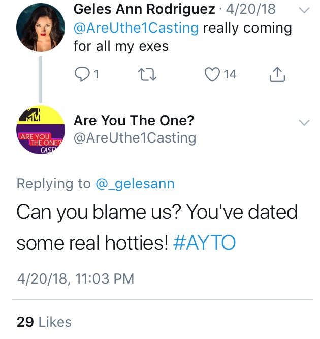Image resolution: width=320 pixels, height=339 pixels.
Task: View the 29 Likes list
Action: 44,322
